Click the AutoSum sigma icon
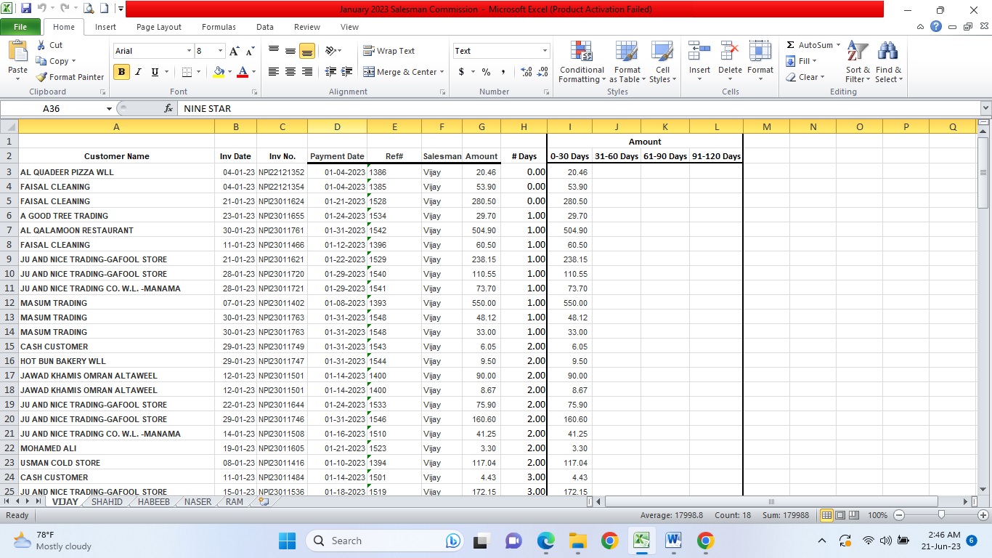Image resolution: width=992 pixels, height=558 pixels. tap(791, 45)
